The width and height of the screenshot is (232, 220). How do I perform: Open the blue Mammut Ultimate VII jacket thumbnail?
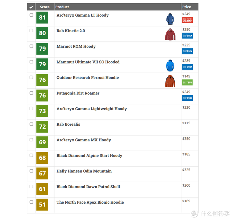point(170,66)
